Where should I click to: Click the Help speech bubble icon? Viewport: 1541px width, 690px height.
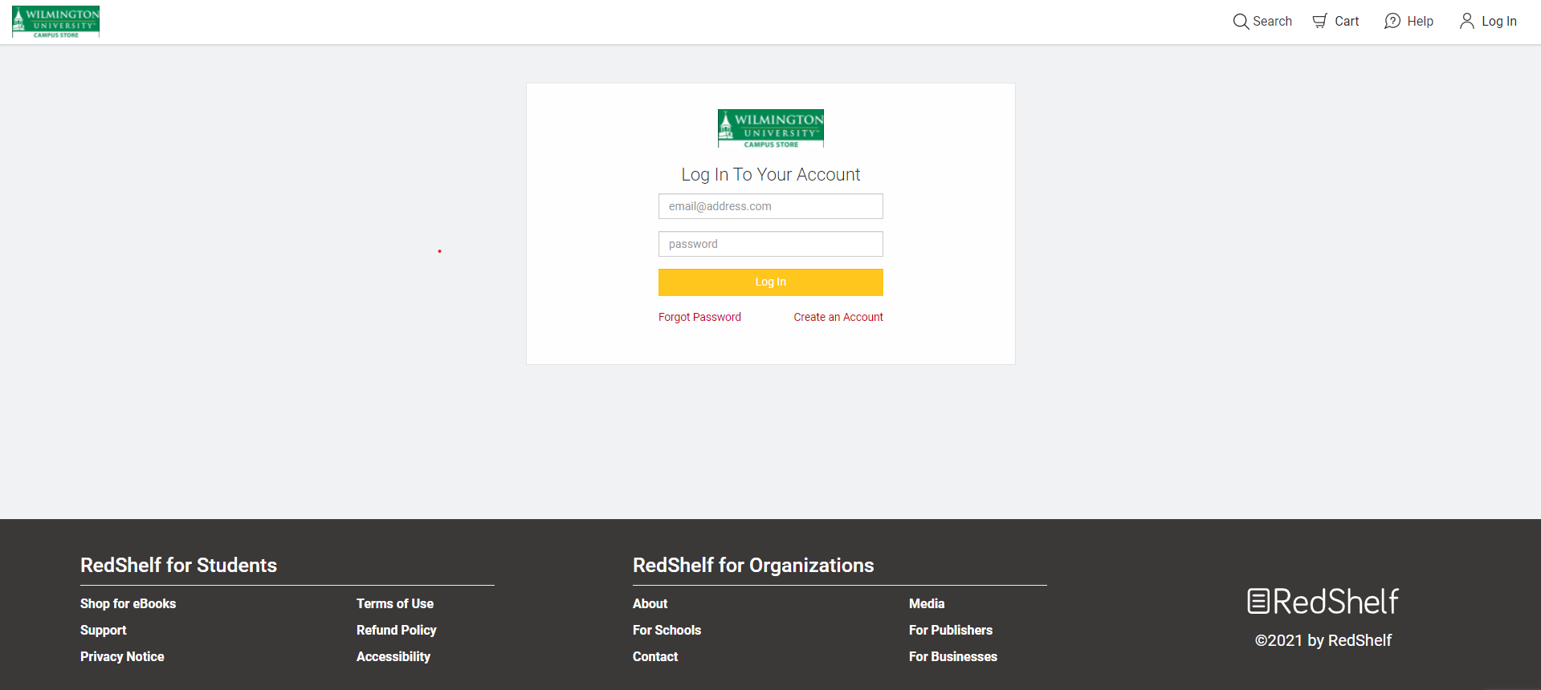click(1392, 22)
